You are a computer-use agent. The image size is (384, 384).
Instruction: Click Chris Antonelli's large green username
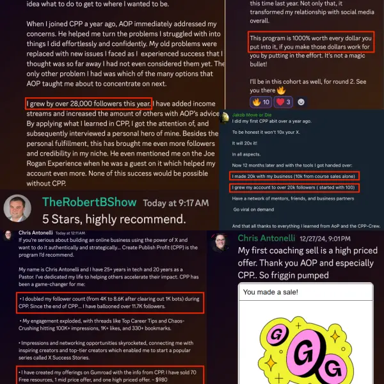(x=266, y=238)
